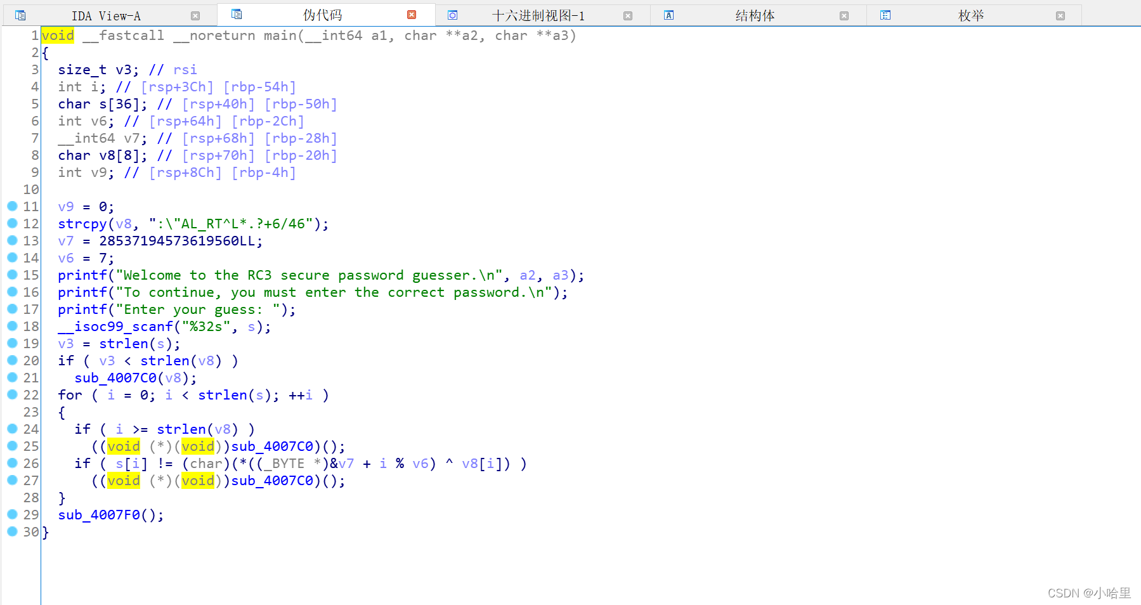The height and width of the screenshot is (605, 1141).
Task: Select the main function name in signature
Action: pos(280,36)
